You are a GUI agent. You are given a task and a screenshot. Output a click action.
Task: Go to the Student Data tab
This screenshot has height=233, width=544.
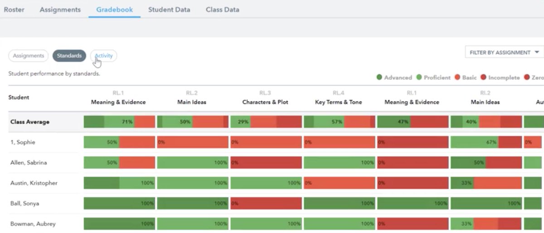169,9
